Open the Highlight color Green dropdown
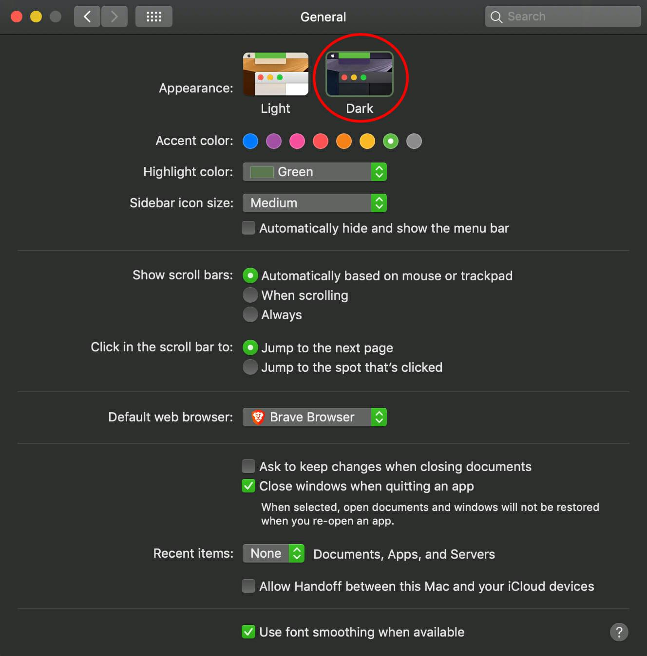 pyautogui.click(x=315, y=172)
